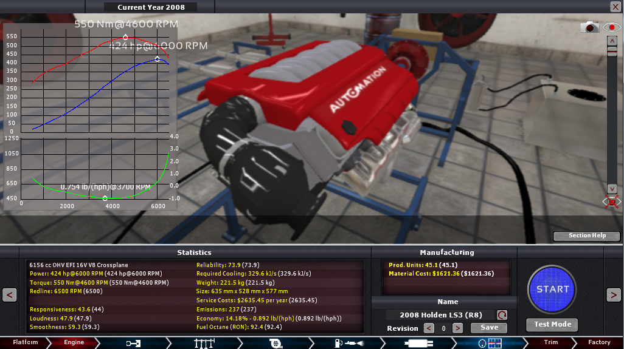The height and width of the screenshot is (349, 624).
Task: Switch to the Engine tab
Action: click(x=74, y=342)
